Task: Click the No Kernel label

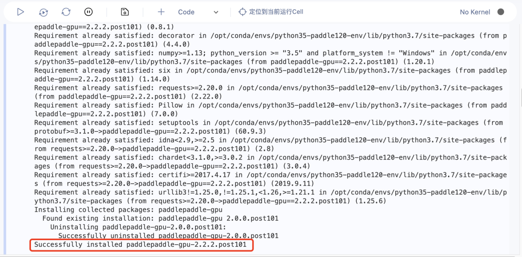Action: [x=475, y=12]
